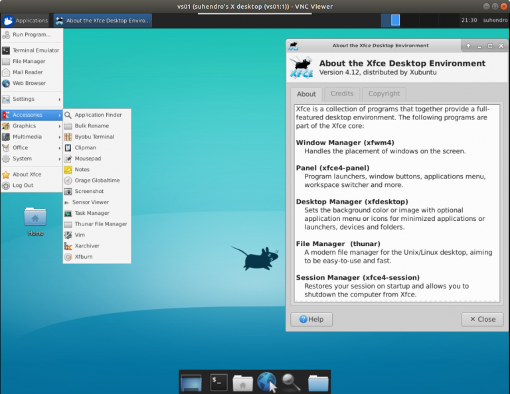The width and height of the screenshot is (510, 394).
Task: Click the show desktop icon in dock
Action: click(191, 382)
